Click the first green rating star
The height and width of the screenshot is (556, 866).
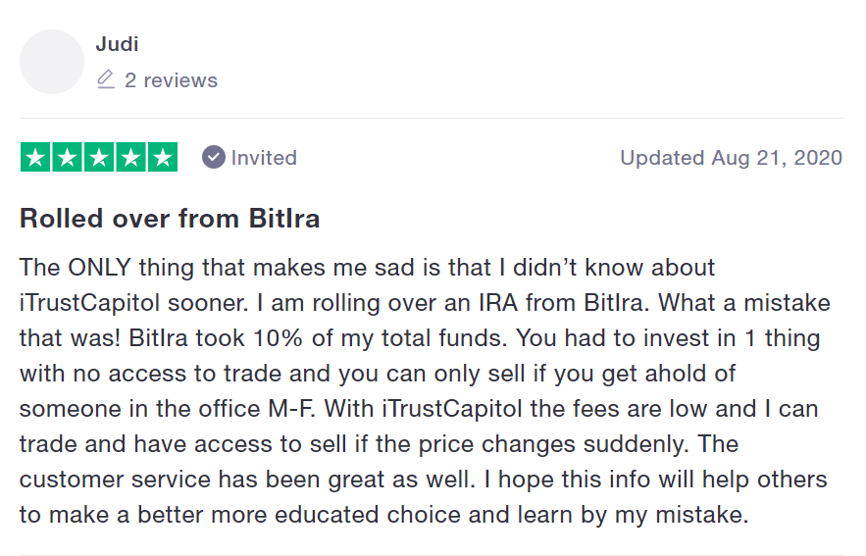[36, 157]
